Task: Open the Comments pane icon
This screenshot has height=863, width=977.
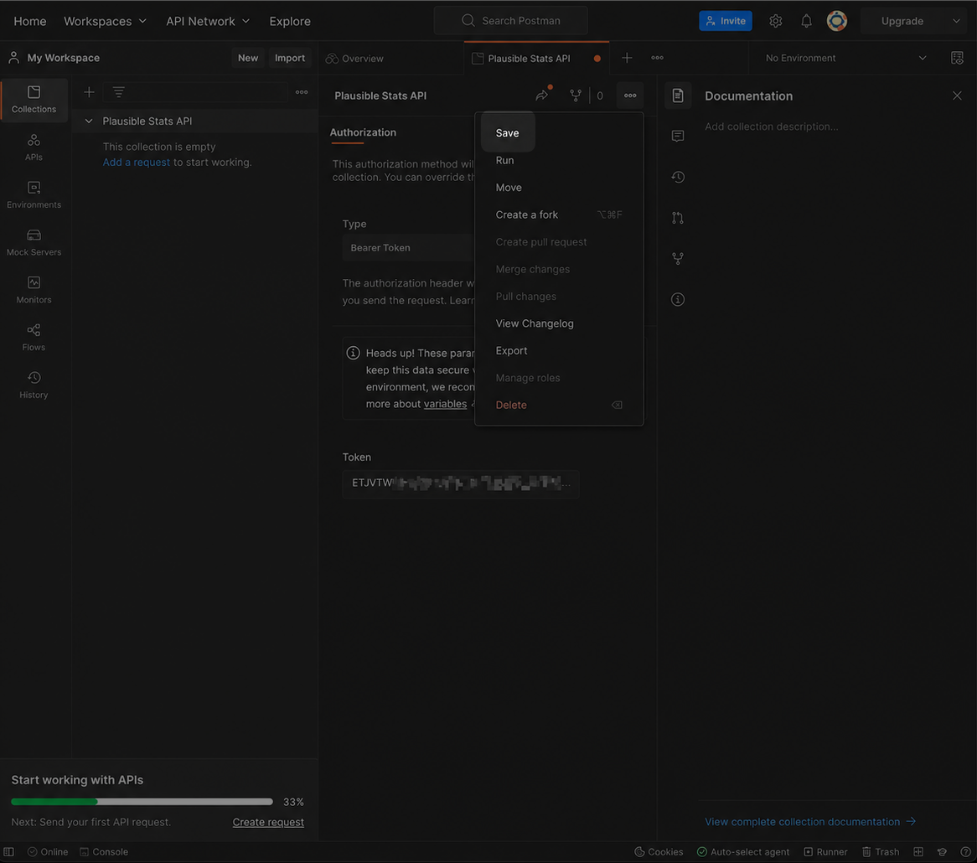Action: coord(678,136)
